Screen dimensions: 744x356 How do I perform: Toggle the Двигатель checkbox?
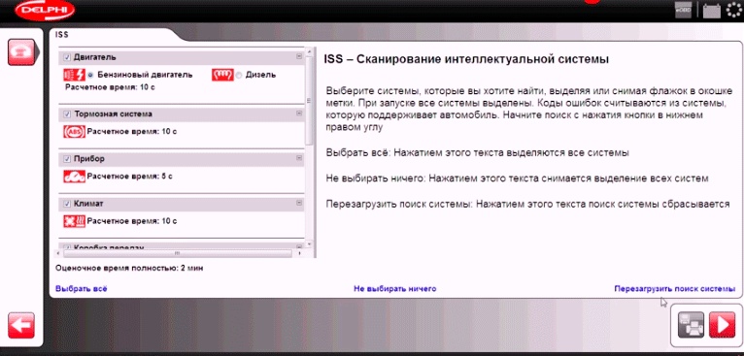tap(67, 57)
